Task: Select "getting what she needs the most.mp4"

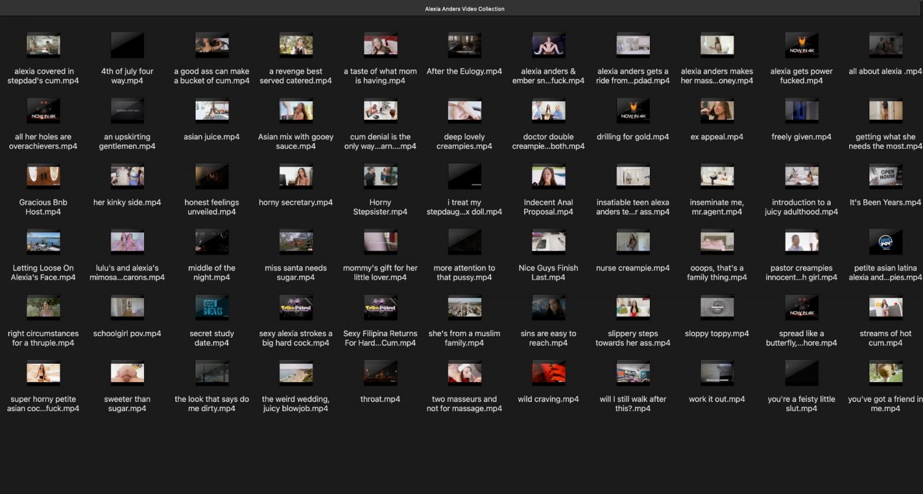Action: coord(885,109)
